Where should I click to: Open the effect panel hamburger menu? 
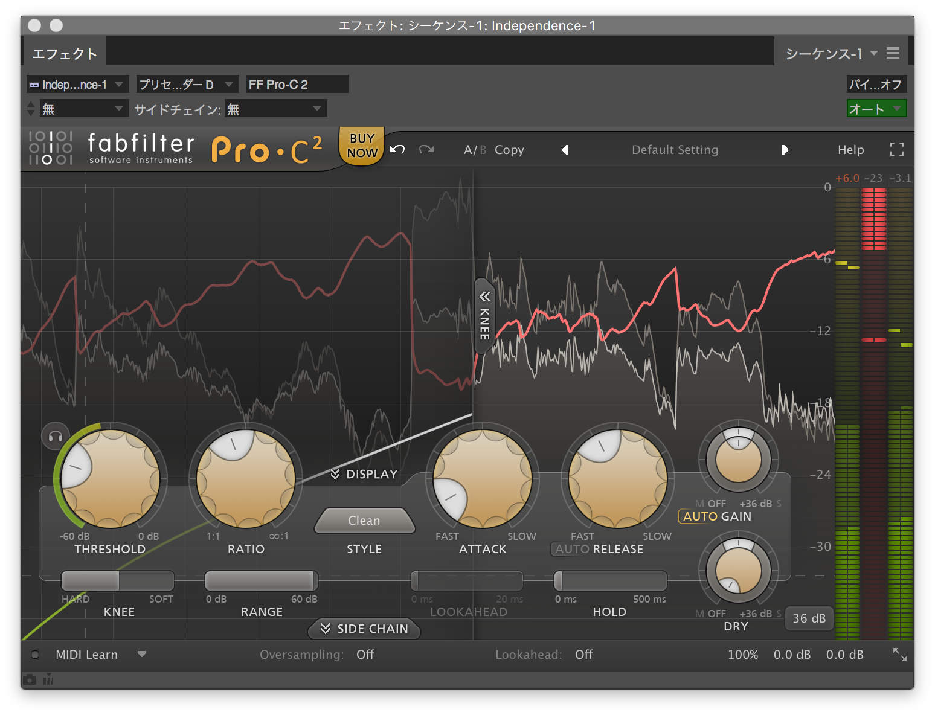893,53
